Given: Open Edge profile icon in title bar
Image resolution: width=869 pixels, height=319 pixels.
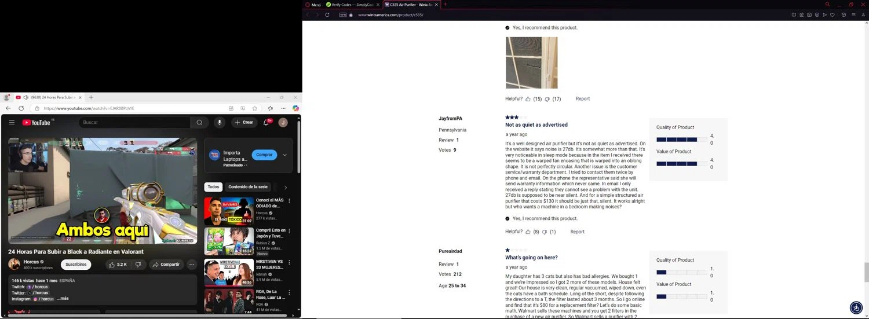Looking at the screenshot, I should pos(6,97).
